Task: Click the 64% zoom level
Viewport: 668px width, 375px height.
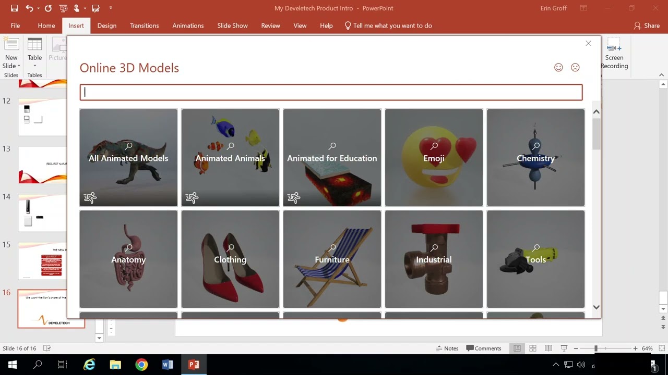Action: 647,348
